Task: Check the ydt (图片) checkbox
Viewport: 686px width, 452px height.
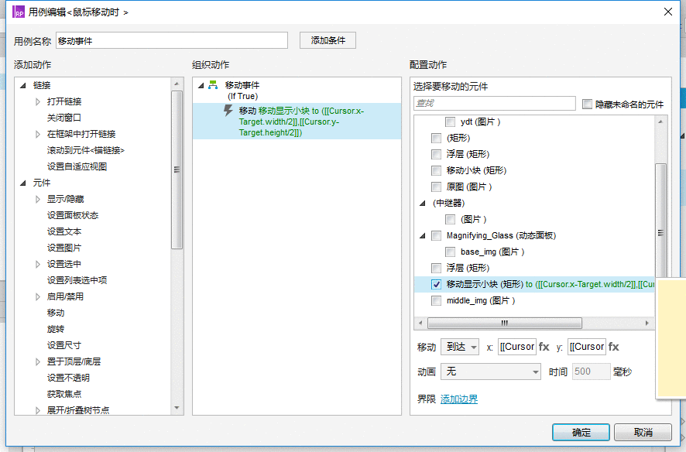Action: point(450,122)
